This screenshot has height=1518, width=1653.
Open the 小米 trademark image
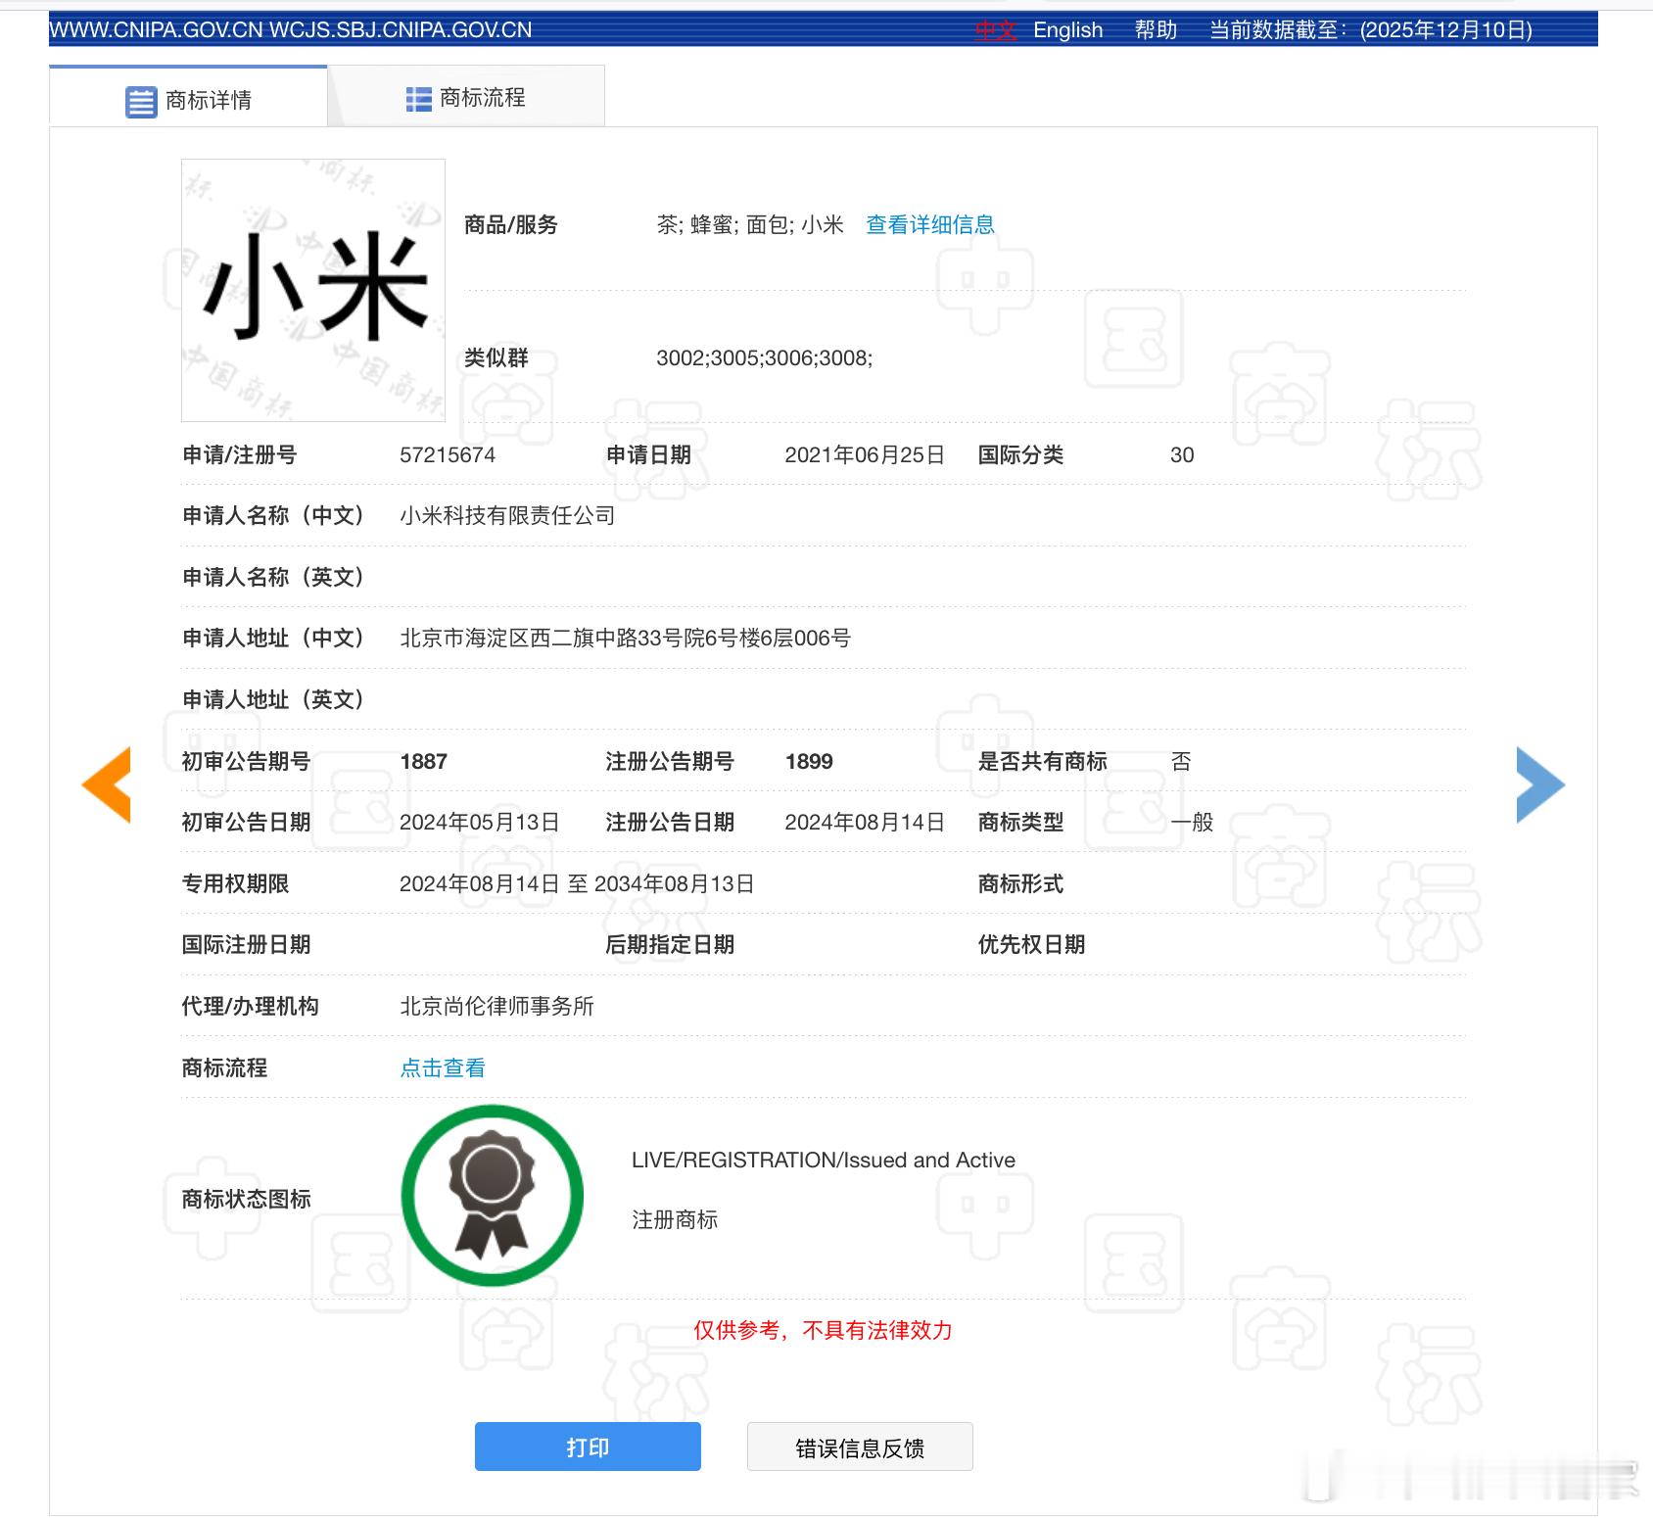(x=313, y=290)
